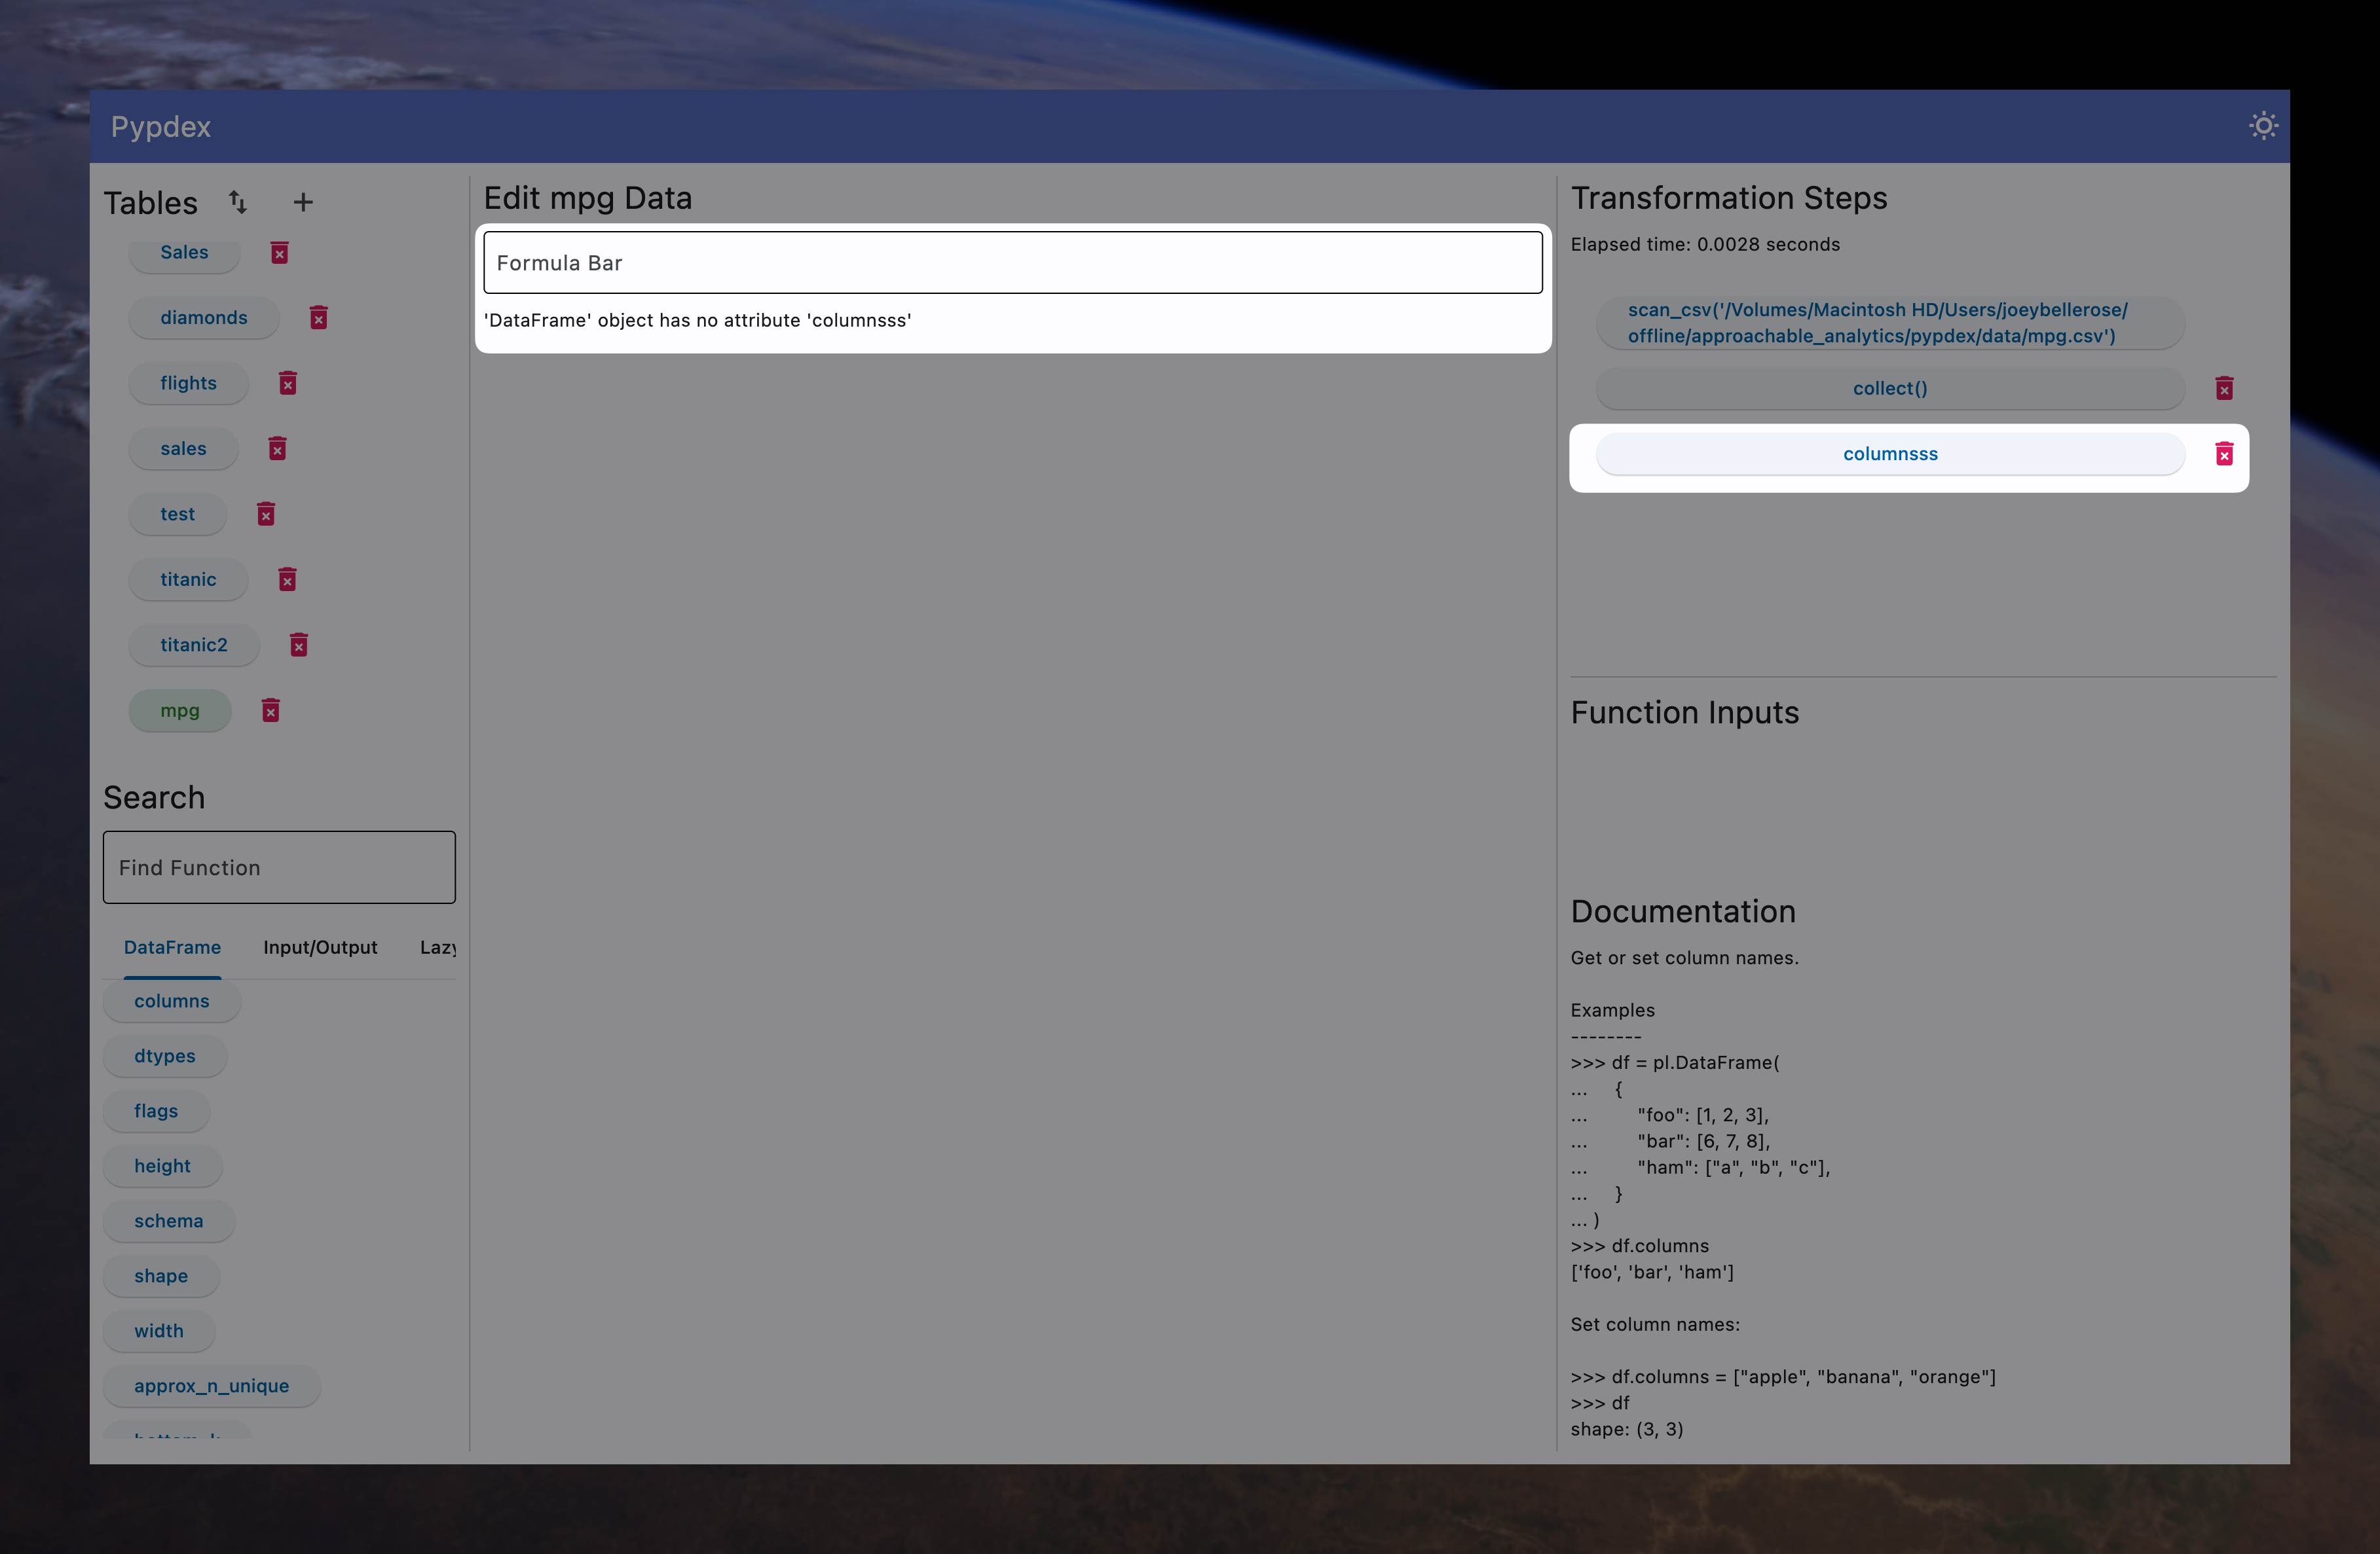Select the titanic table chip
The image size is (2380, 1554).
tap(188, 579)
